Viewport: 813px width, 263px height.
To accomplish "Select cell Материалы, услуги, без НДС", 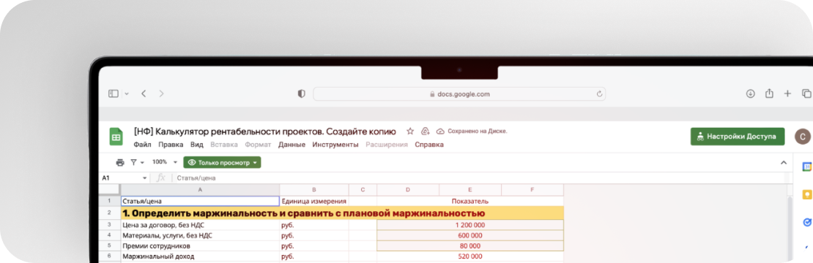I will [200, 235].
